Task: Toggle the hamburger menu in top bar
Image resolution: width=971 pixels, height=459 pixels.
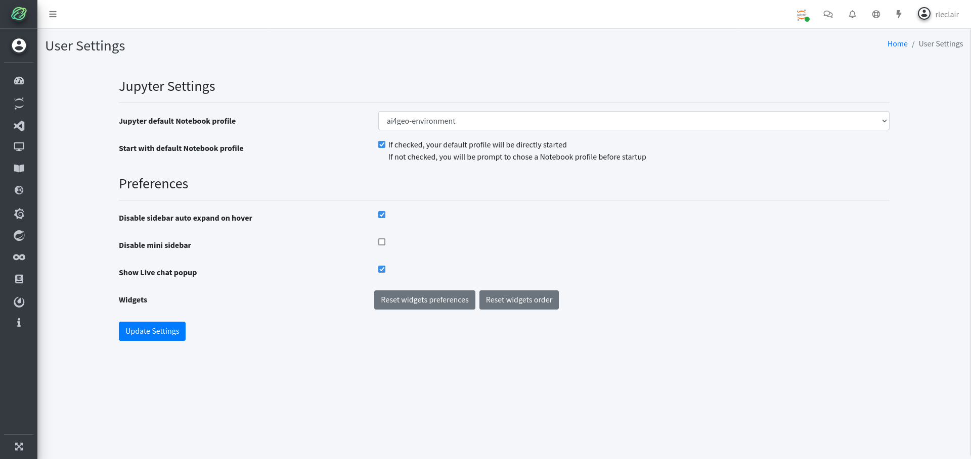Action: [53, 14]
